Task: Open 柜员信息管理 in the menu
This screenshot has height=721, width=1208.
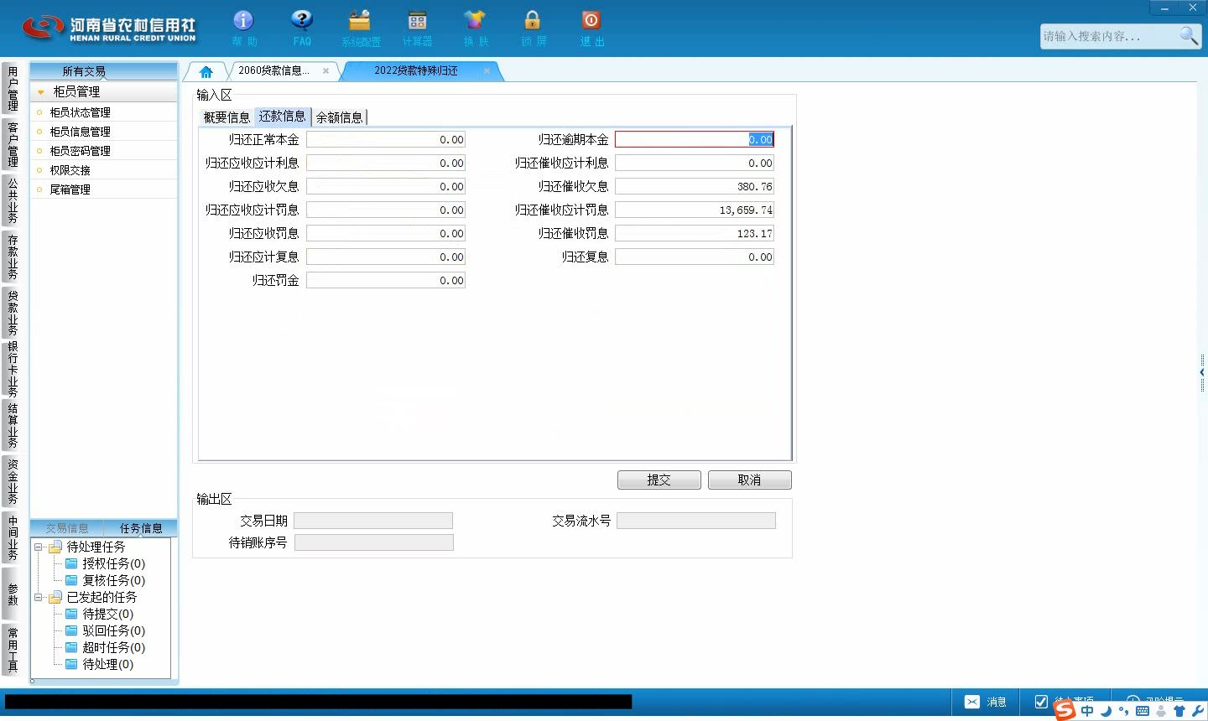Action: (x=80, y=132)
